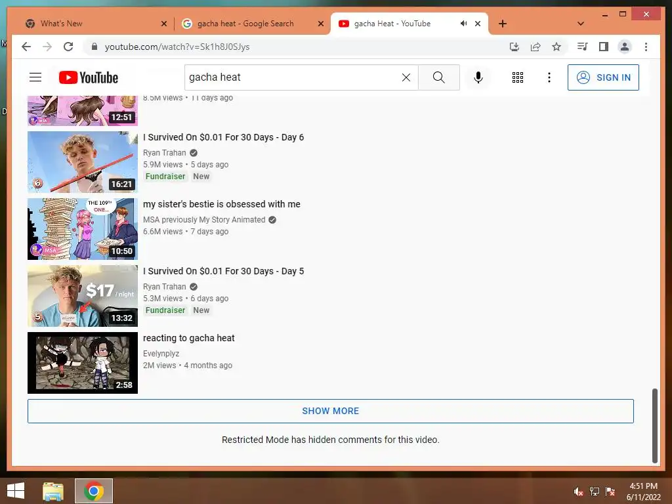Open the network tray icon
This screenshot has height=504, width=672.
(594, 492)
